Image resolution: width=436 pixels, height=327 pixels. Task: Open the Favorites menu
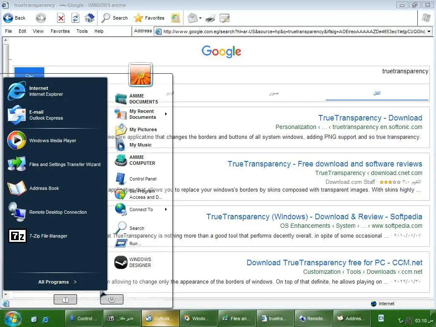tap(60, 31)
